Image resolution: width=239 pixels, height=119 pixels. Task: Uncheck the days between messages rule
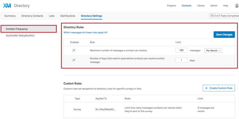[x=74, y=60]
